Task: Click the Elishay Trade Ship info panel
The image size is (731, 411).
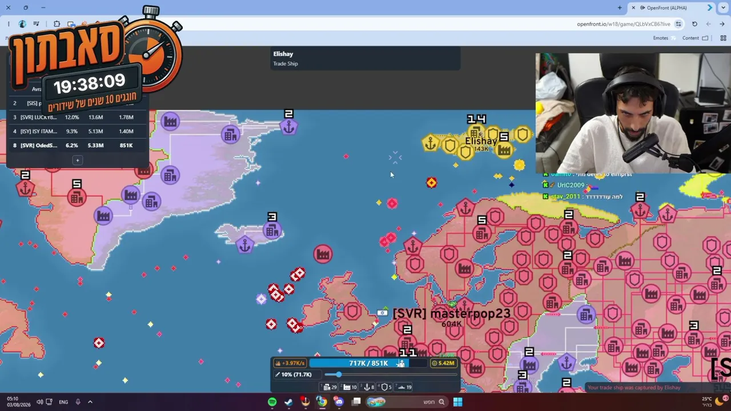Action: coord(364,58)
